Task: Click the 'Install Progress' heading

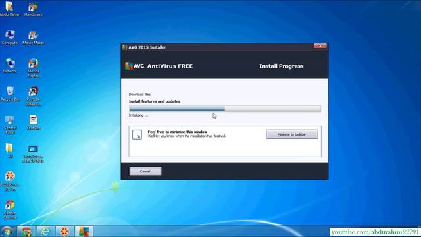Action: 281,66
